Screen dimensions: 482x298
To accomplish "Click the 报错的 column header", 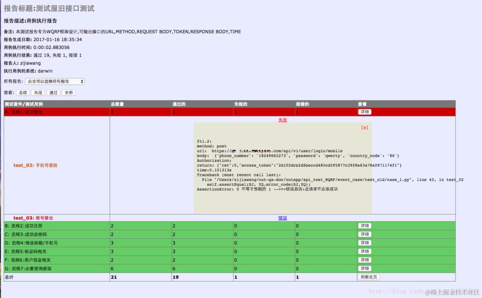I will pyautogui.click(x=303, y=104).
